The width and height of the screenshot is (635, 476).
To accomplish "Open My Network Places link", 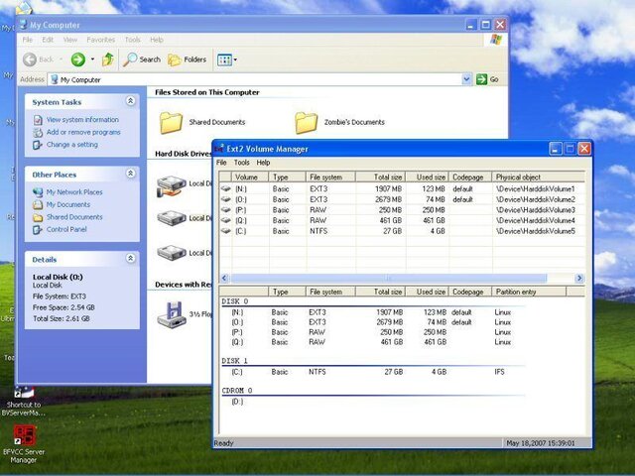I will [74, 191].
